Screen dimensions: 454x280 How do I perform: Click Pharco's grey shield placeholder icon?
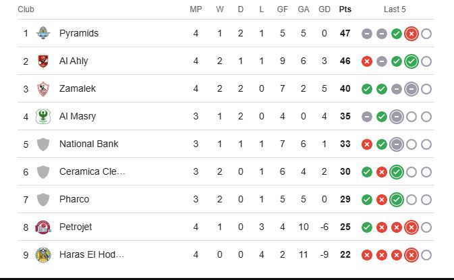pyautogui.click(x=43, y=200)
